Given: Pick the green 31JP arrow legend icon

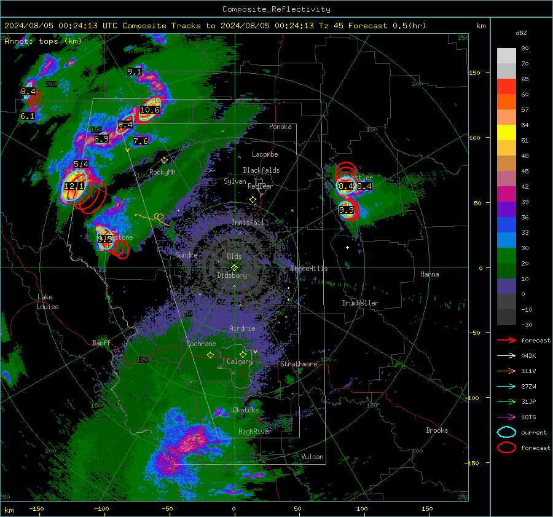Looking at the screenshot, I should tap(506, 401).
